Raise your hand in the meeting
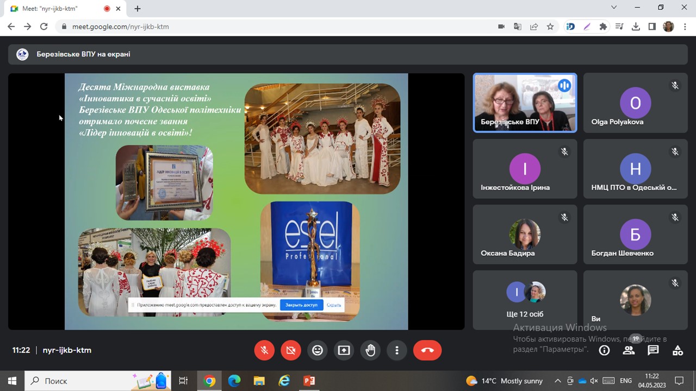 [370, 350]
